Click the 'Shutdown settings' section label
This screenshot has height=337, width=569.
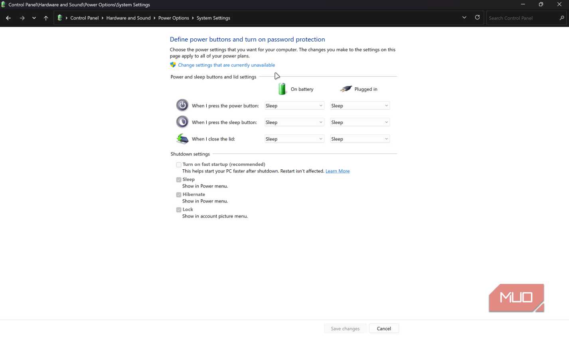190,154
